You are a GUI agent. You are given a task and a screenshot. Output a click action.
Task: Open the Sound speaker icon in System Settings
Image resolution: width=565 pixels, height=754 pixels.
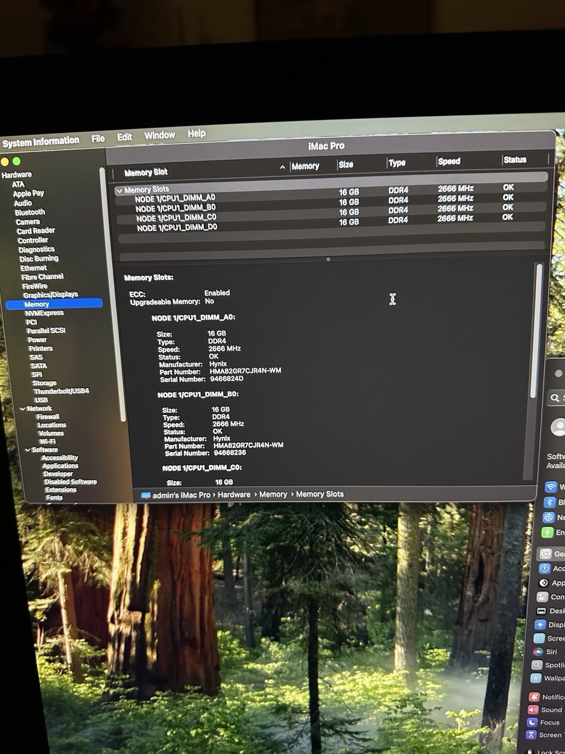533,710
